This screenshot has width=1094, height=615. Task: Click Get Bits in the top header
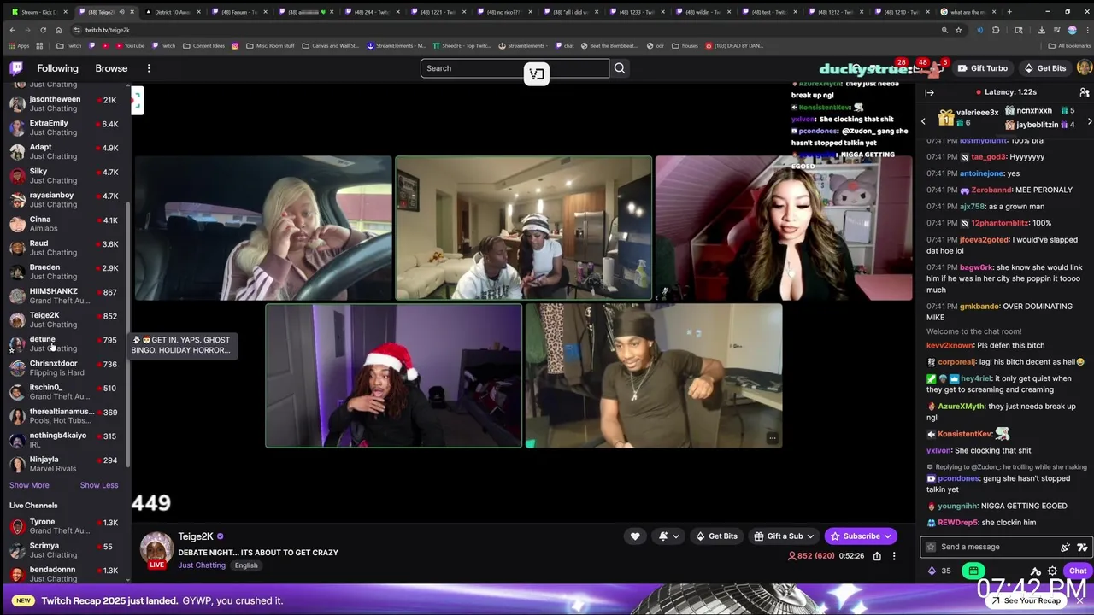pyautogui.click(x=1044, y=68)
